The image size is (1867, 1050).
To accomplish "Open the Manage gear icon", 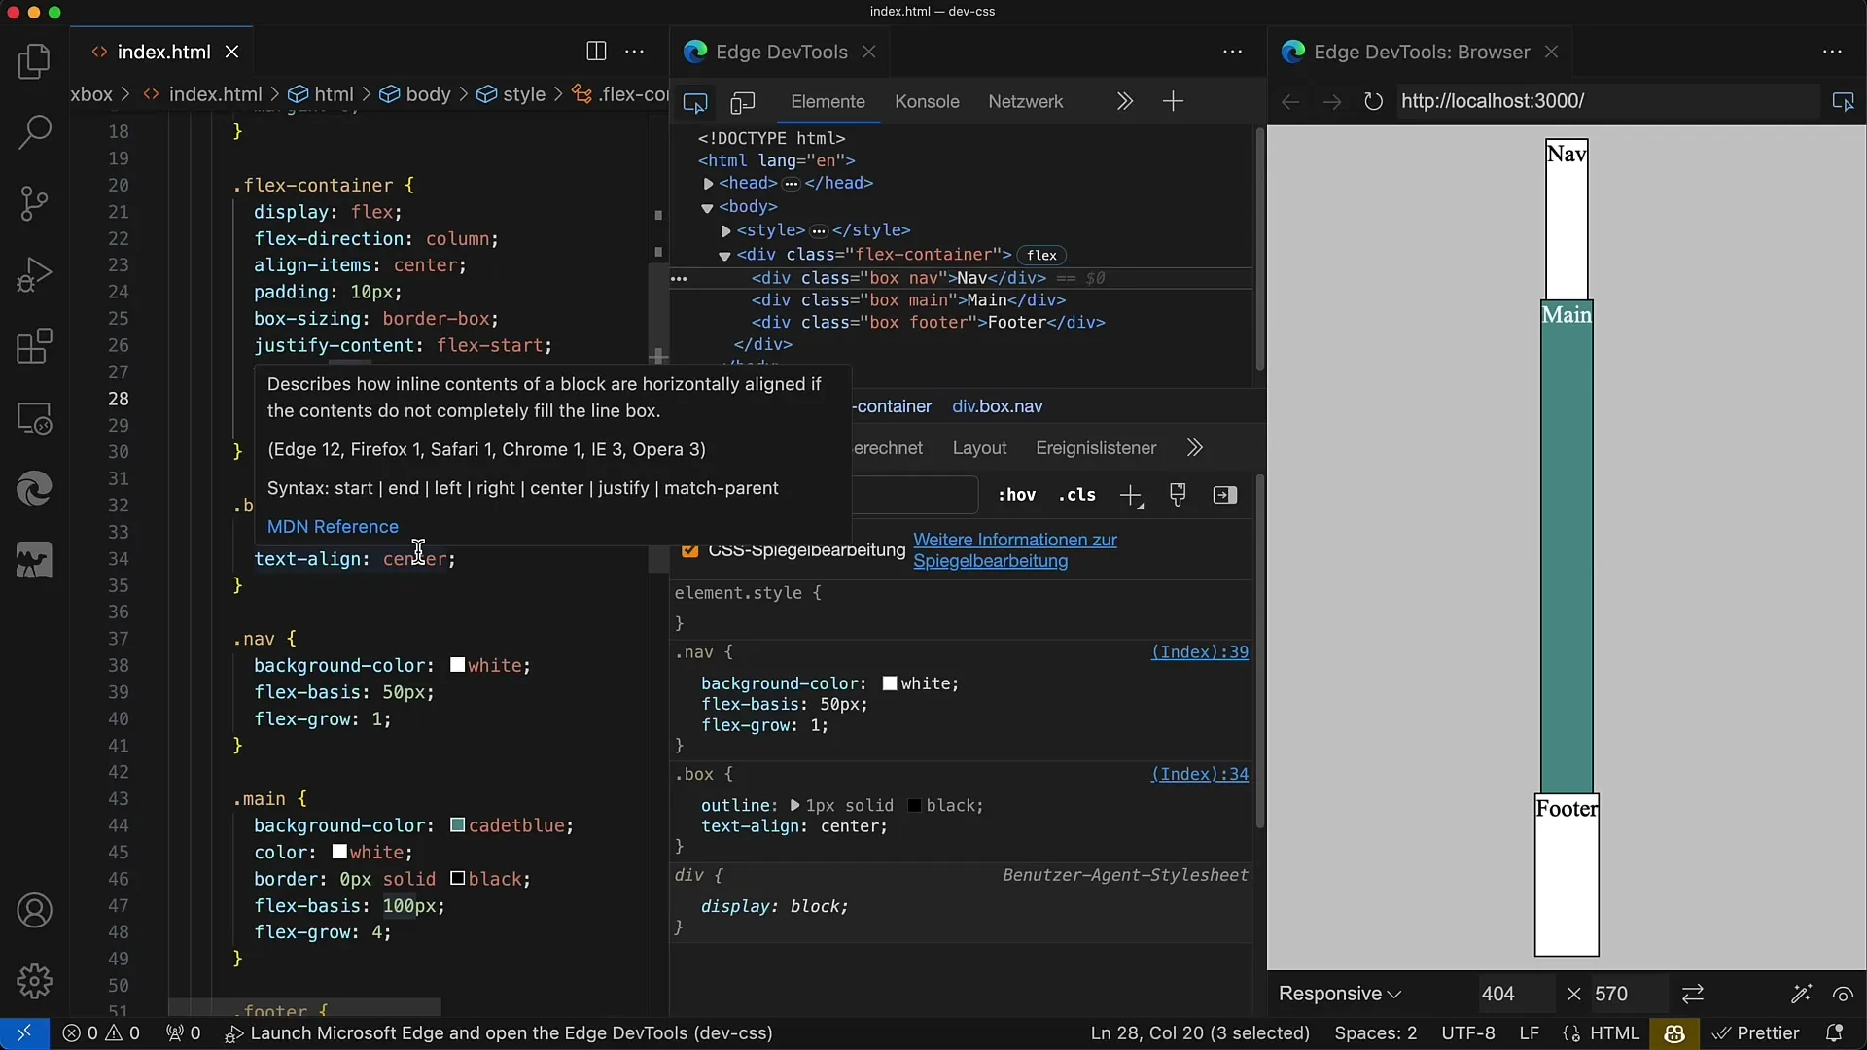I will (34, 982).
